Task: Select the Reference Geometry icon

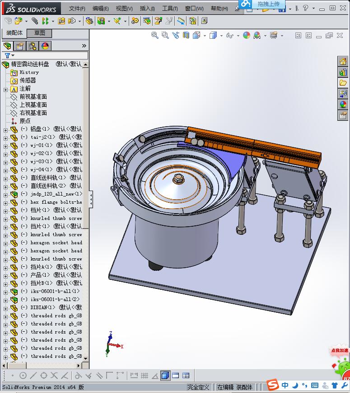Action: 117,21
